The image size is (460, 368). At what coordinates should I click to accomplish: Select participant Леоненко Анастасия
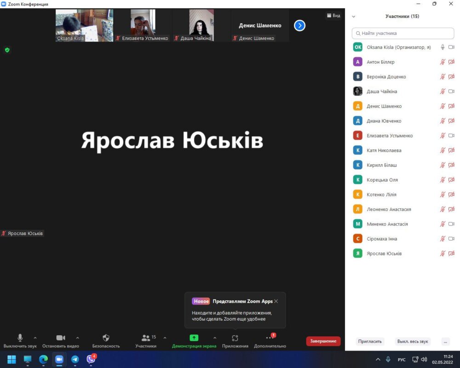[403, 209]
